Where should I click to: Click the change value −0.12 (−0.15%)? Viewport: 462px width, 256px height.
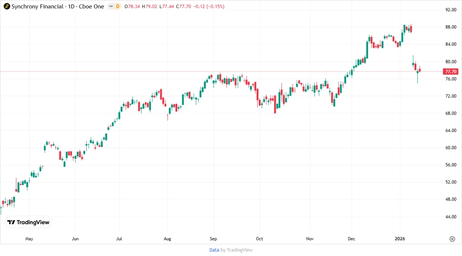tap(209, 6)
